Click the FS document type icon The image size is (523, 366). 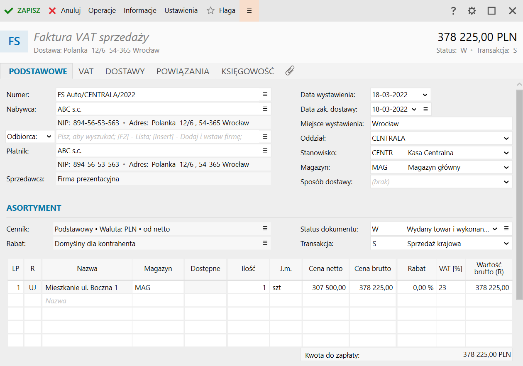pos(14,41)
